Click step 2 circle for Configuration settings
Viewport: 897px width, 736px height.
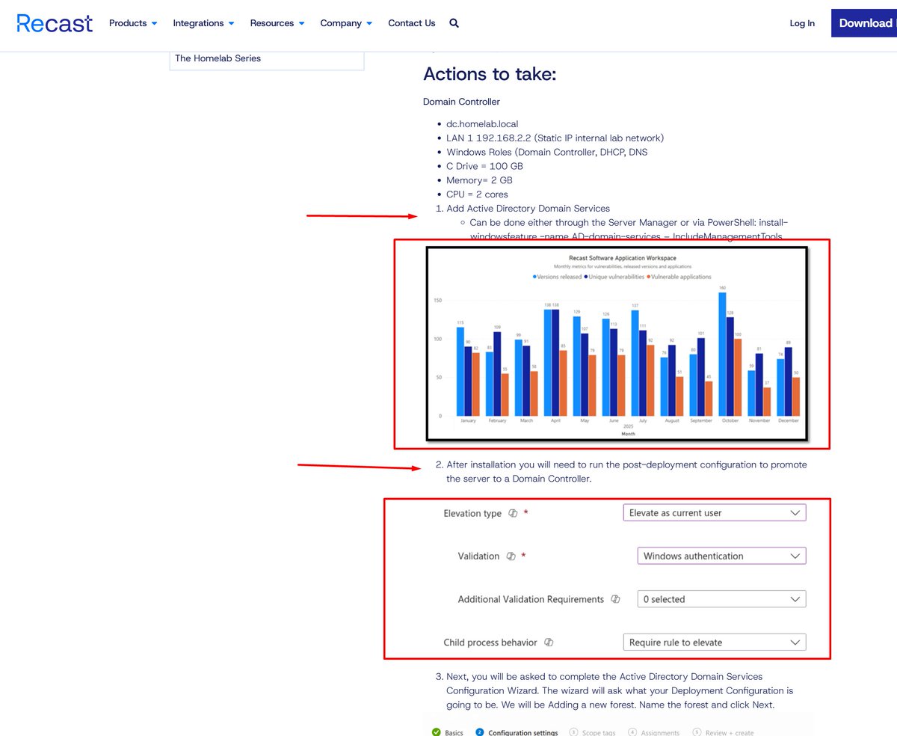pyautogui.click(x=480, y=732)
